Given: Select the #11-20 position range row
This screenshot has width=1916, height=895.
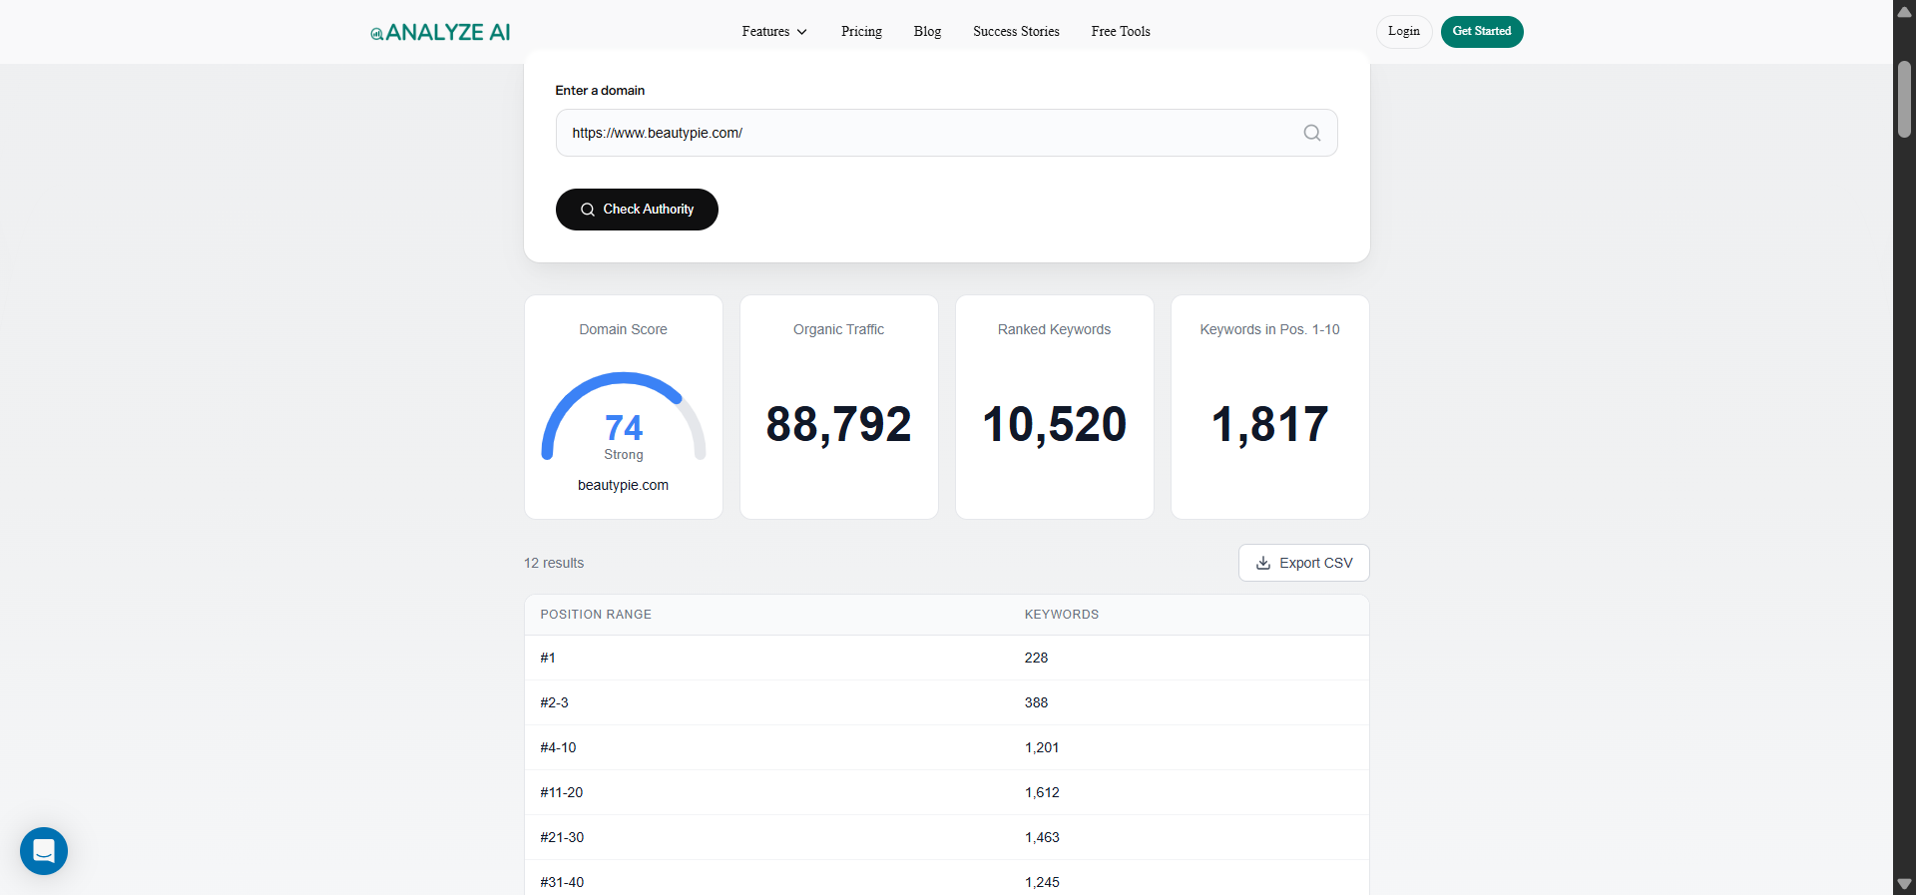Looking at the screenshot, I should click(x=946, y=792).
